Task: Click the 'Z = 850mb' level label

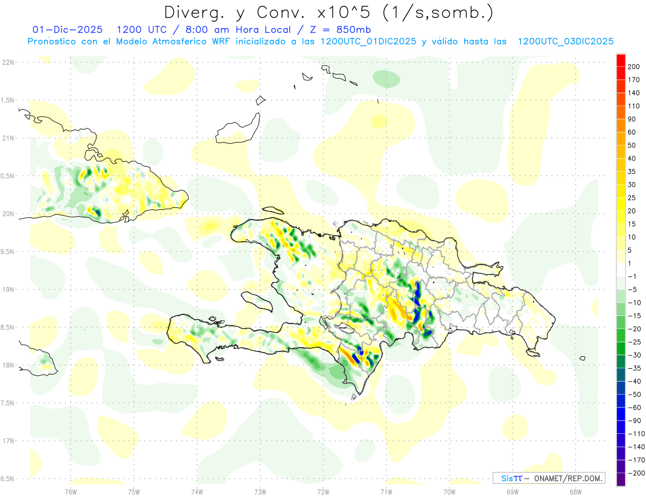Action: click(x=342, y=29)
